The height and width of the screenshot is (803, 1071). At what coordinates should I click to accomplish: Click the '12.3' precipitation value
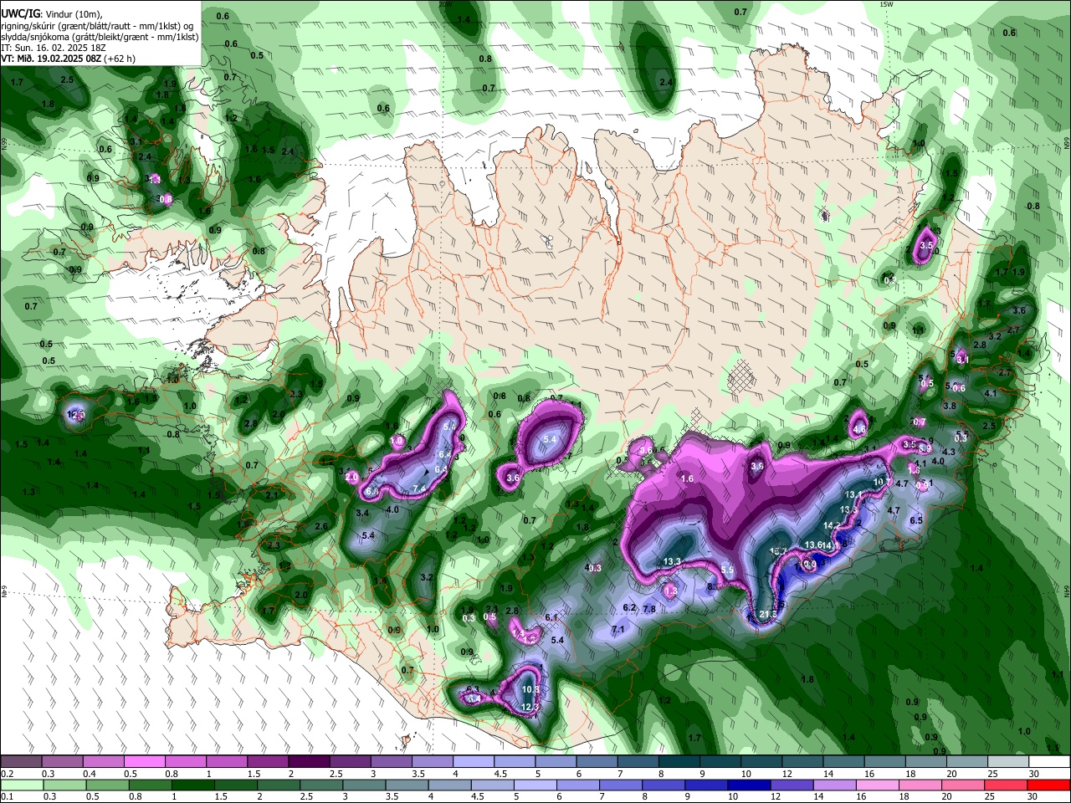tap(530, 708)
